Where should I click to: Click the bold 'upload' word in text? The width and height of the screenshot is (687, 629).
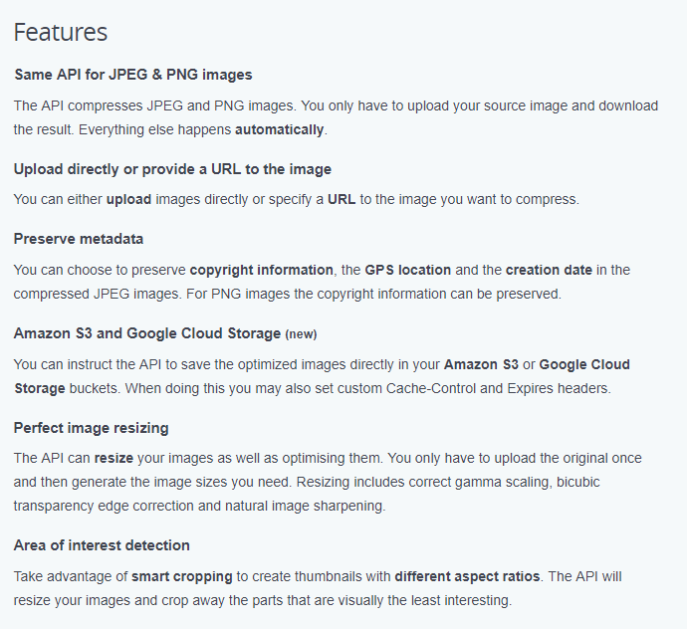tap(128, 200)
